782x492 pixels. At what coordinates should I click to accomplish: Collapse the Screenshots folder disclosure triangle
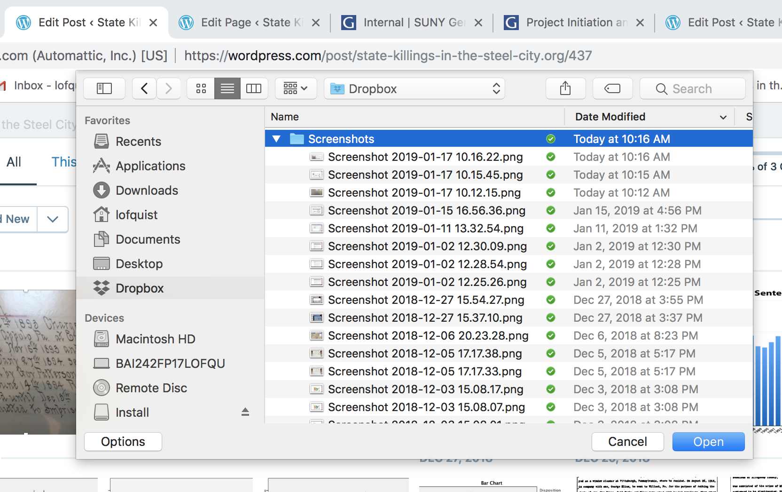[276, 139]
